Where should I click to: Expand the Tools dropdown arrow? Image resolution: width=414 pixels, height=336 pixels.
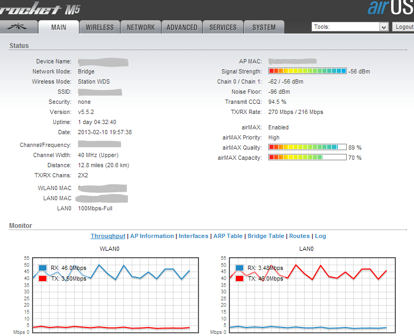tap(384, 27)
